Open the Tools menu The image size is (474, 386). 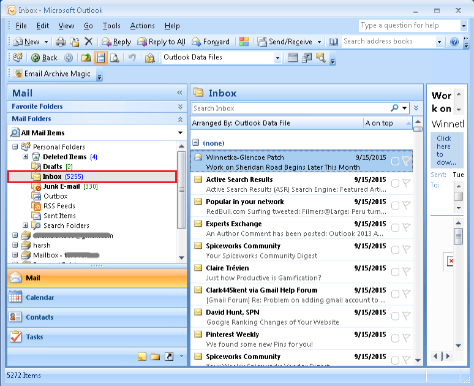click(x=111, y=26)
